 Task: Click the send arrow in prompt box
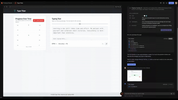click(x=173, y=94)
